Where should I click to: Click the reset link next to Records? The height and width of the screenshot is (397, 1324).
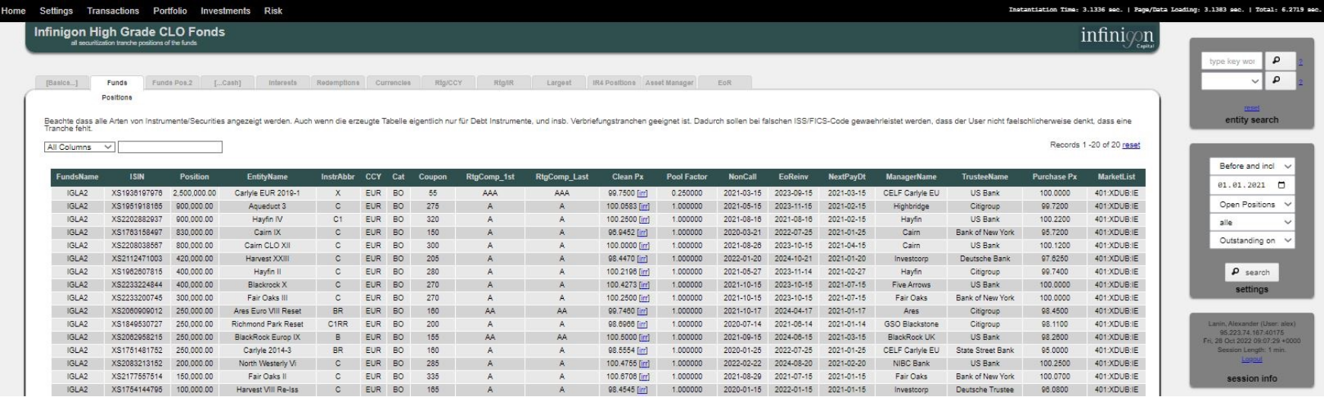tap(1131, 145)
